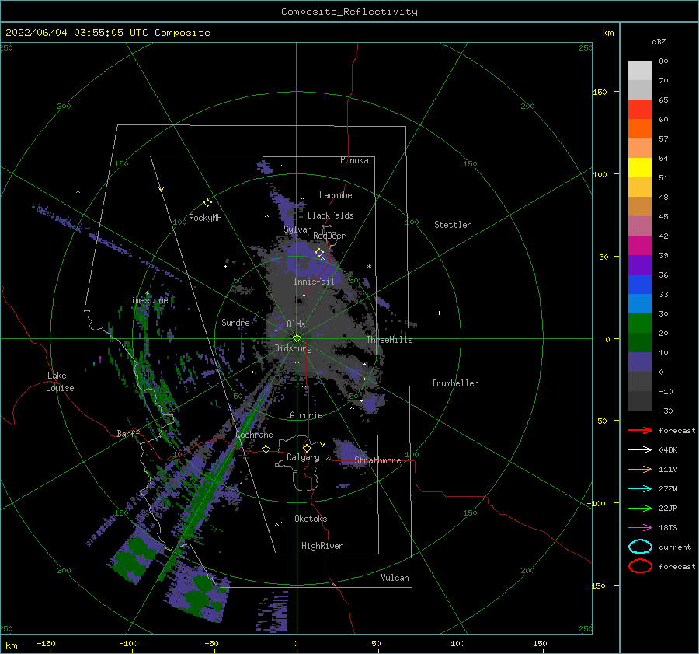The image size is (699, 654).
Task: Select the light gray 70-80 dBZ swatch
Action: pyautogui.click(x=640, y=71)
